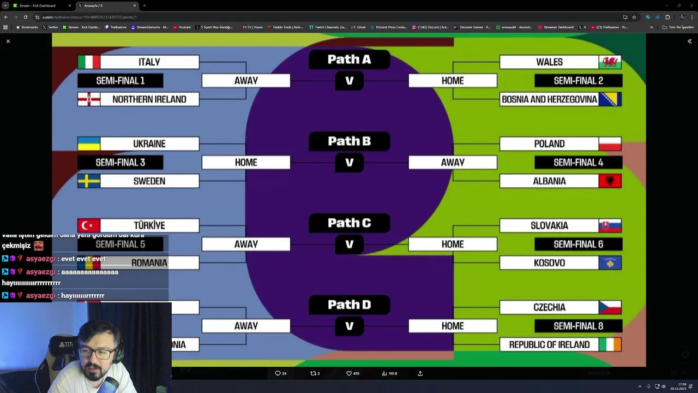
Task: View site information icon in address bar
Action: click(x=37, y=17)
